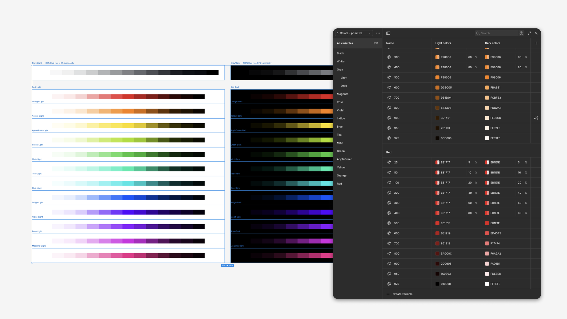567x319 pixels.
Task: Add a new mode with the plus icon
Action: 536,43
